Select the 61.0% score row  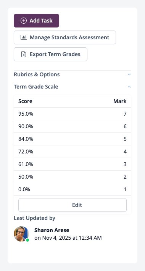pos(72,164)
